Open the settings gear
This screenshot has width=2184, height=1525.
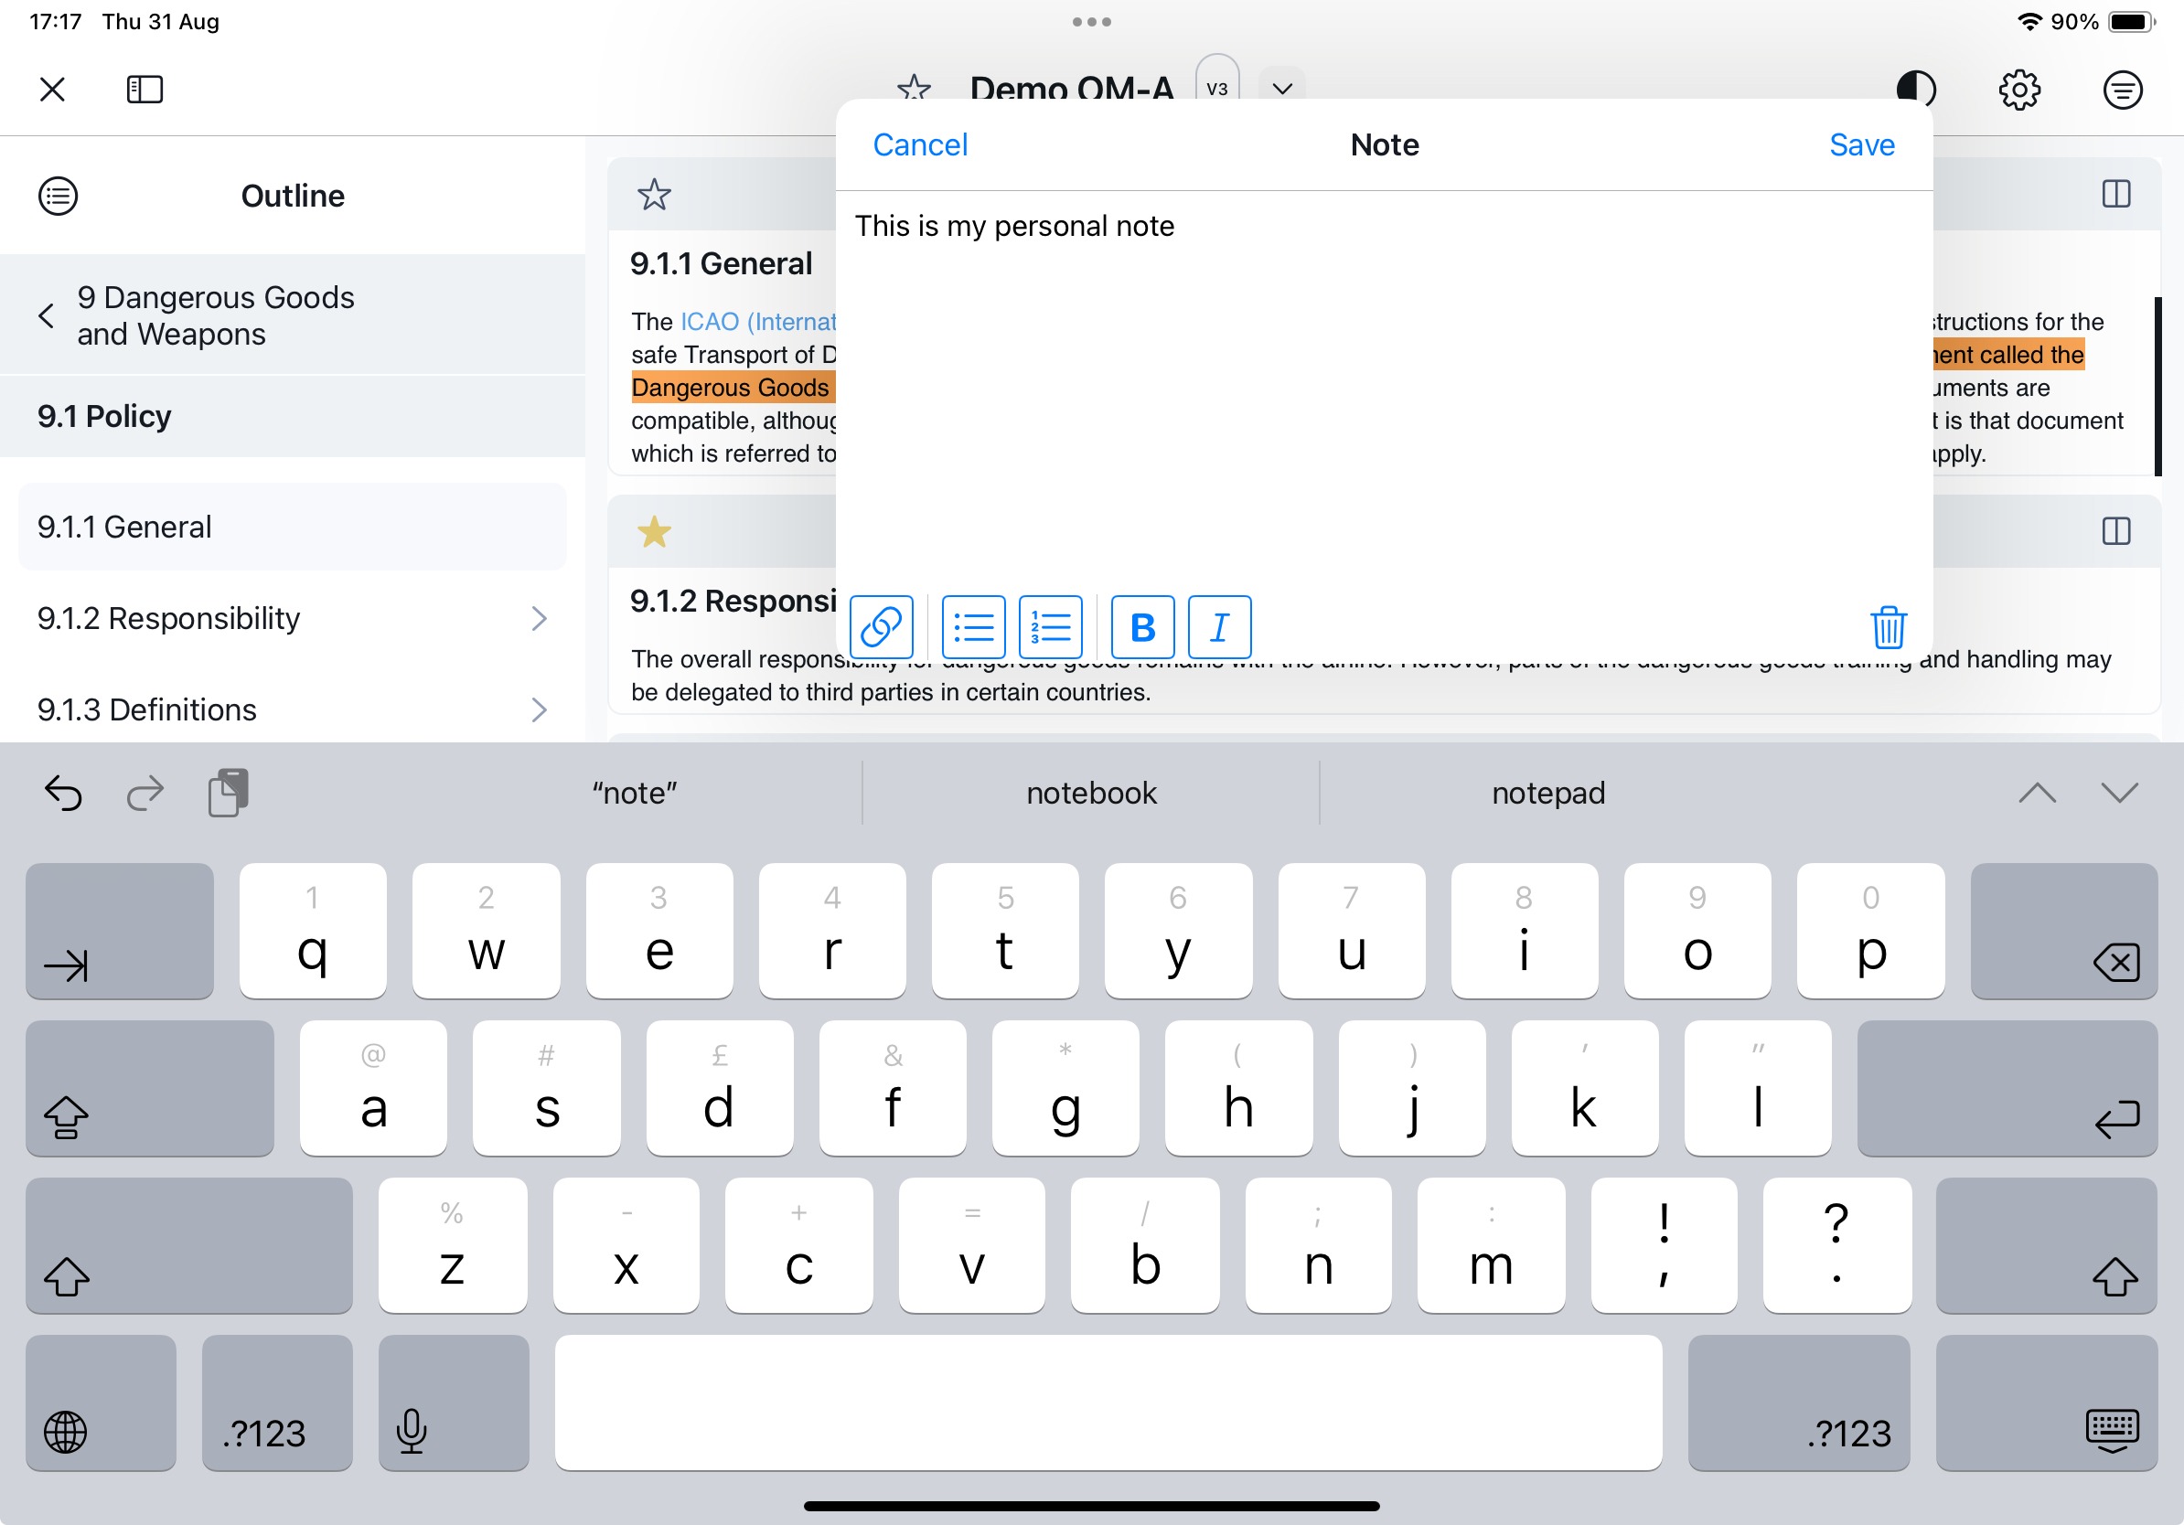(x=2018, y=91)
